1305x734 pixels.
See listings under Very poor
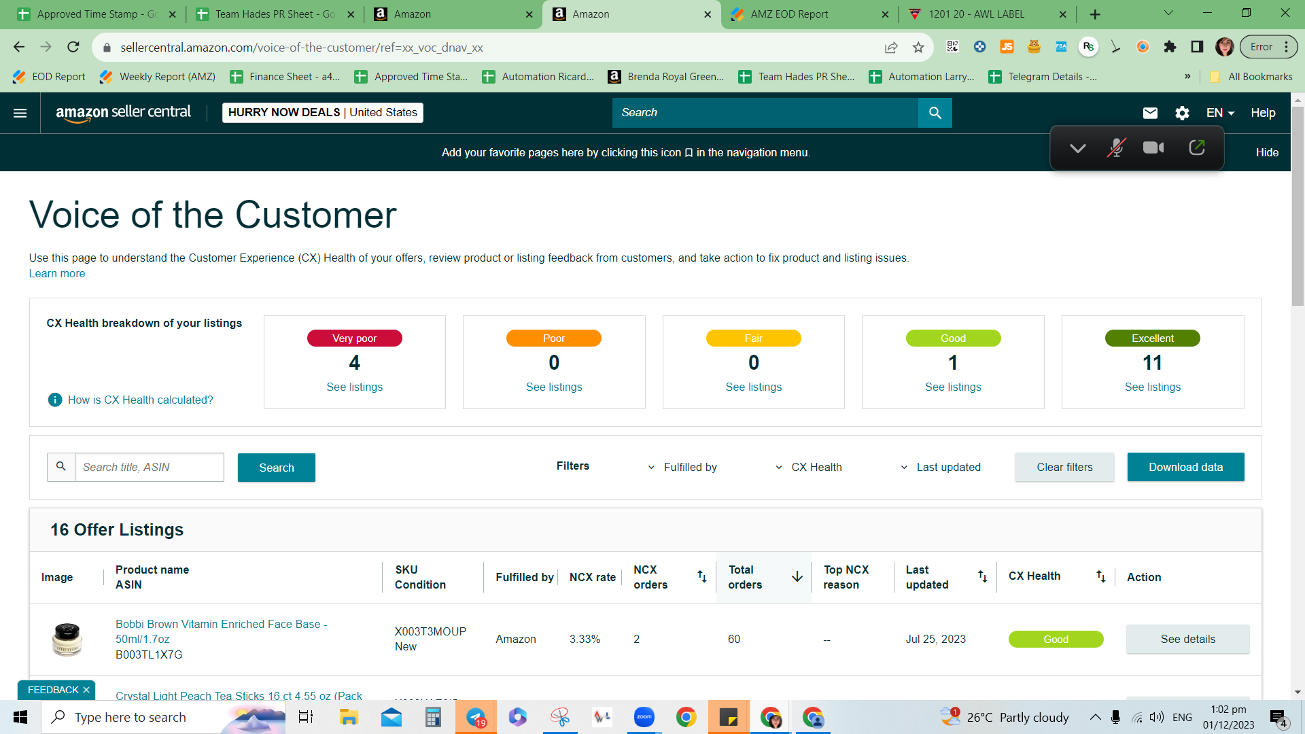point(354,387)
